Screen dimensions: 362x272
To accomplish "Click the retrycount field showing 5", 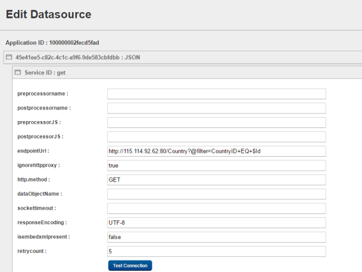I will coord(217,251).
